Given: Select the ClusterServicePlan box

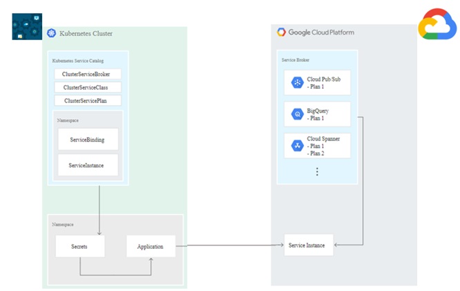Looking at the screenshot, I should click(88, 100).
